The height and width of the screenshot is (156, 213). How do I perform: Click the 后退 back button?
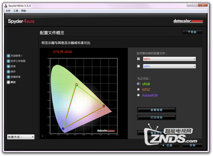(169, 145)
